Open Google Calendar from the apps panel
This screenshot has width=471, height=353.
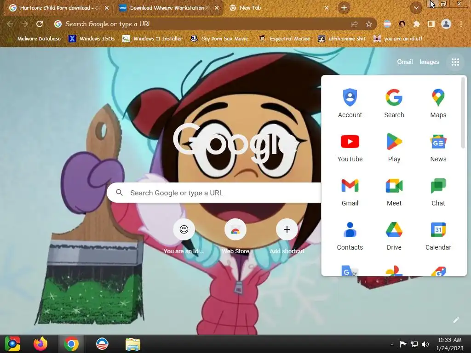(x=438, y=236)
